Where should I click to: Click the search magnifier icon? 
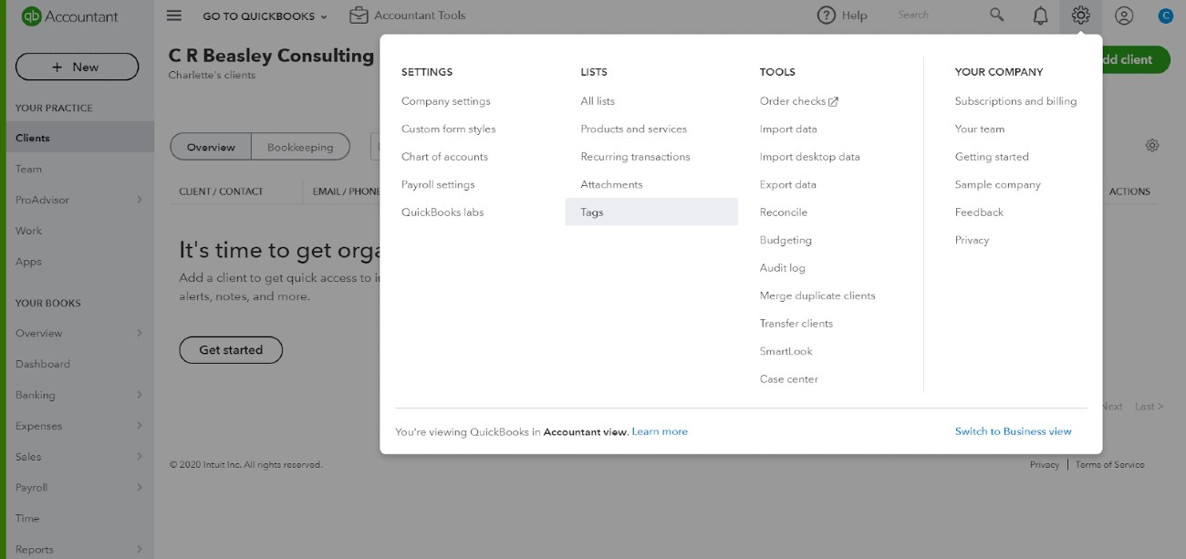(997, 16)
